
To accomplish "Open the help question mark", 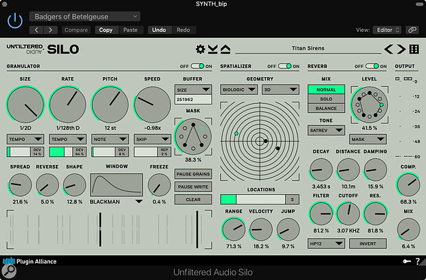I will pos(418,261).
